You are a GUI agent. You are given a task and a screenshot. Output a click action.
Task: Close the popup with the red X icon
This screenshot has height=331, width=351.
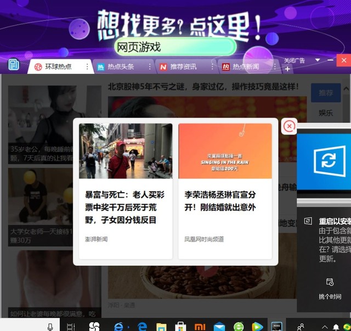pos(289,127)
